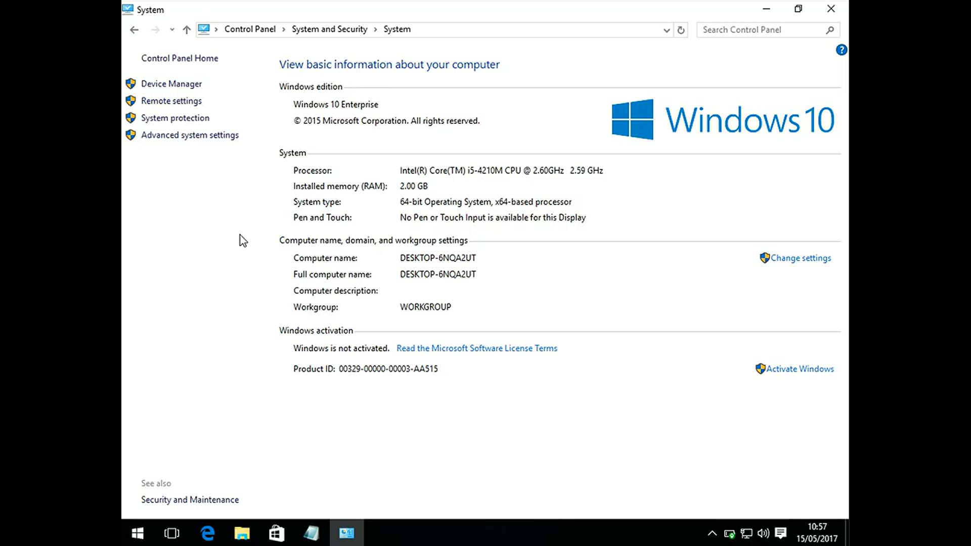
Task: Click the Product ID 00329-00000-00003-AA515 text
Action: point(388,369)
